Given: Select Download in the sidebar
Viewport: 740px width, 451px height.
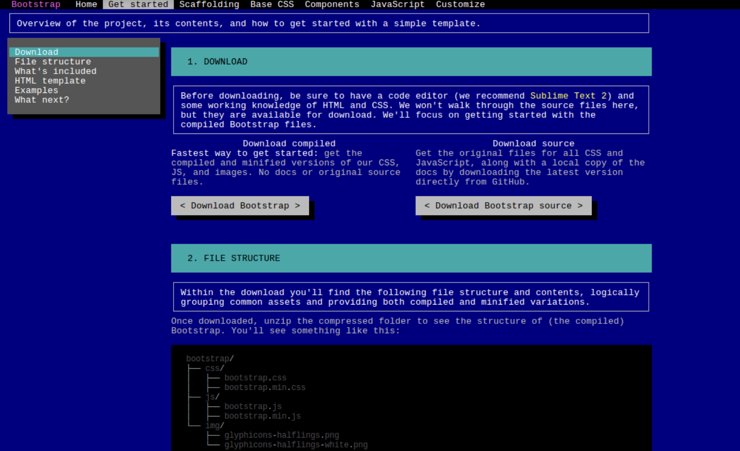Looking at the screenshot, I should pos(84,52).
